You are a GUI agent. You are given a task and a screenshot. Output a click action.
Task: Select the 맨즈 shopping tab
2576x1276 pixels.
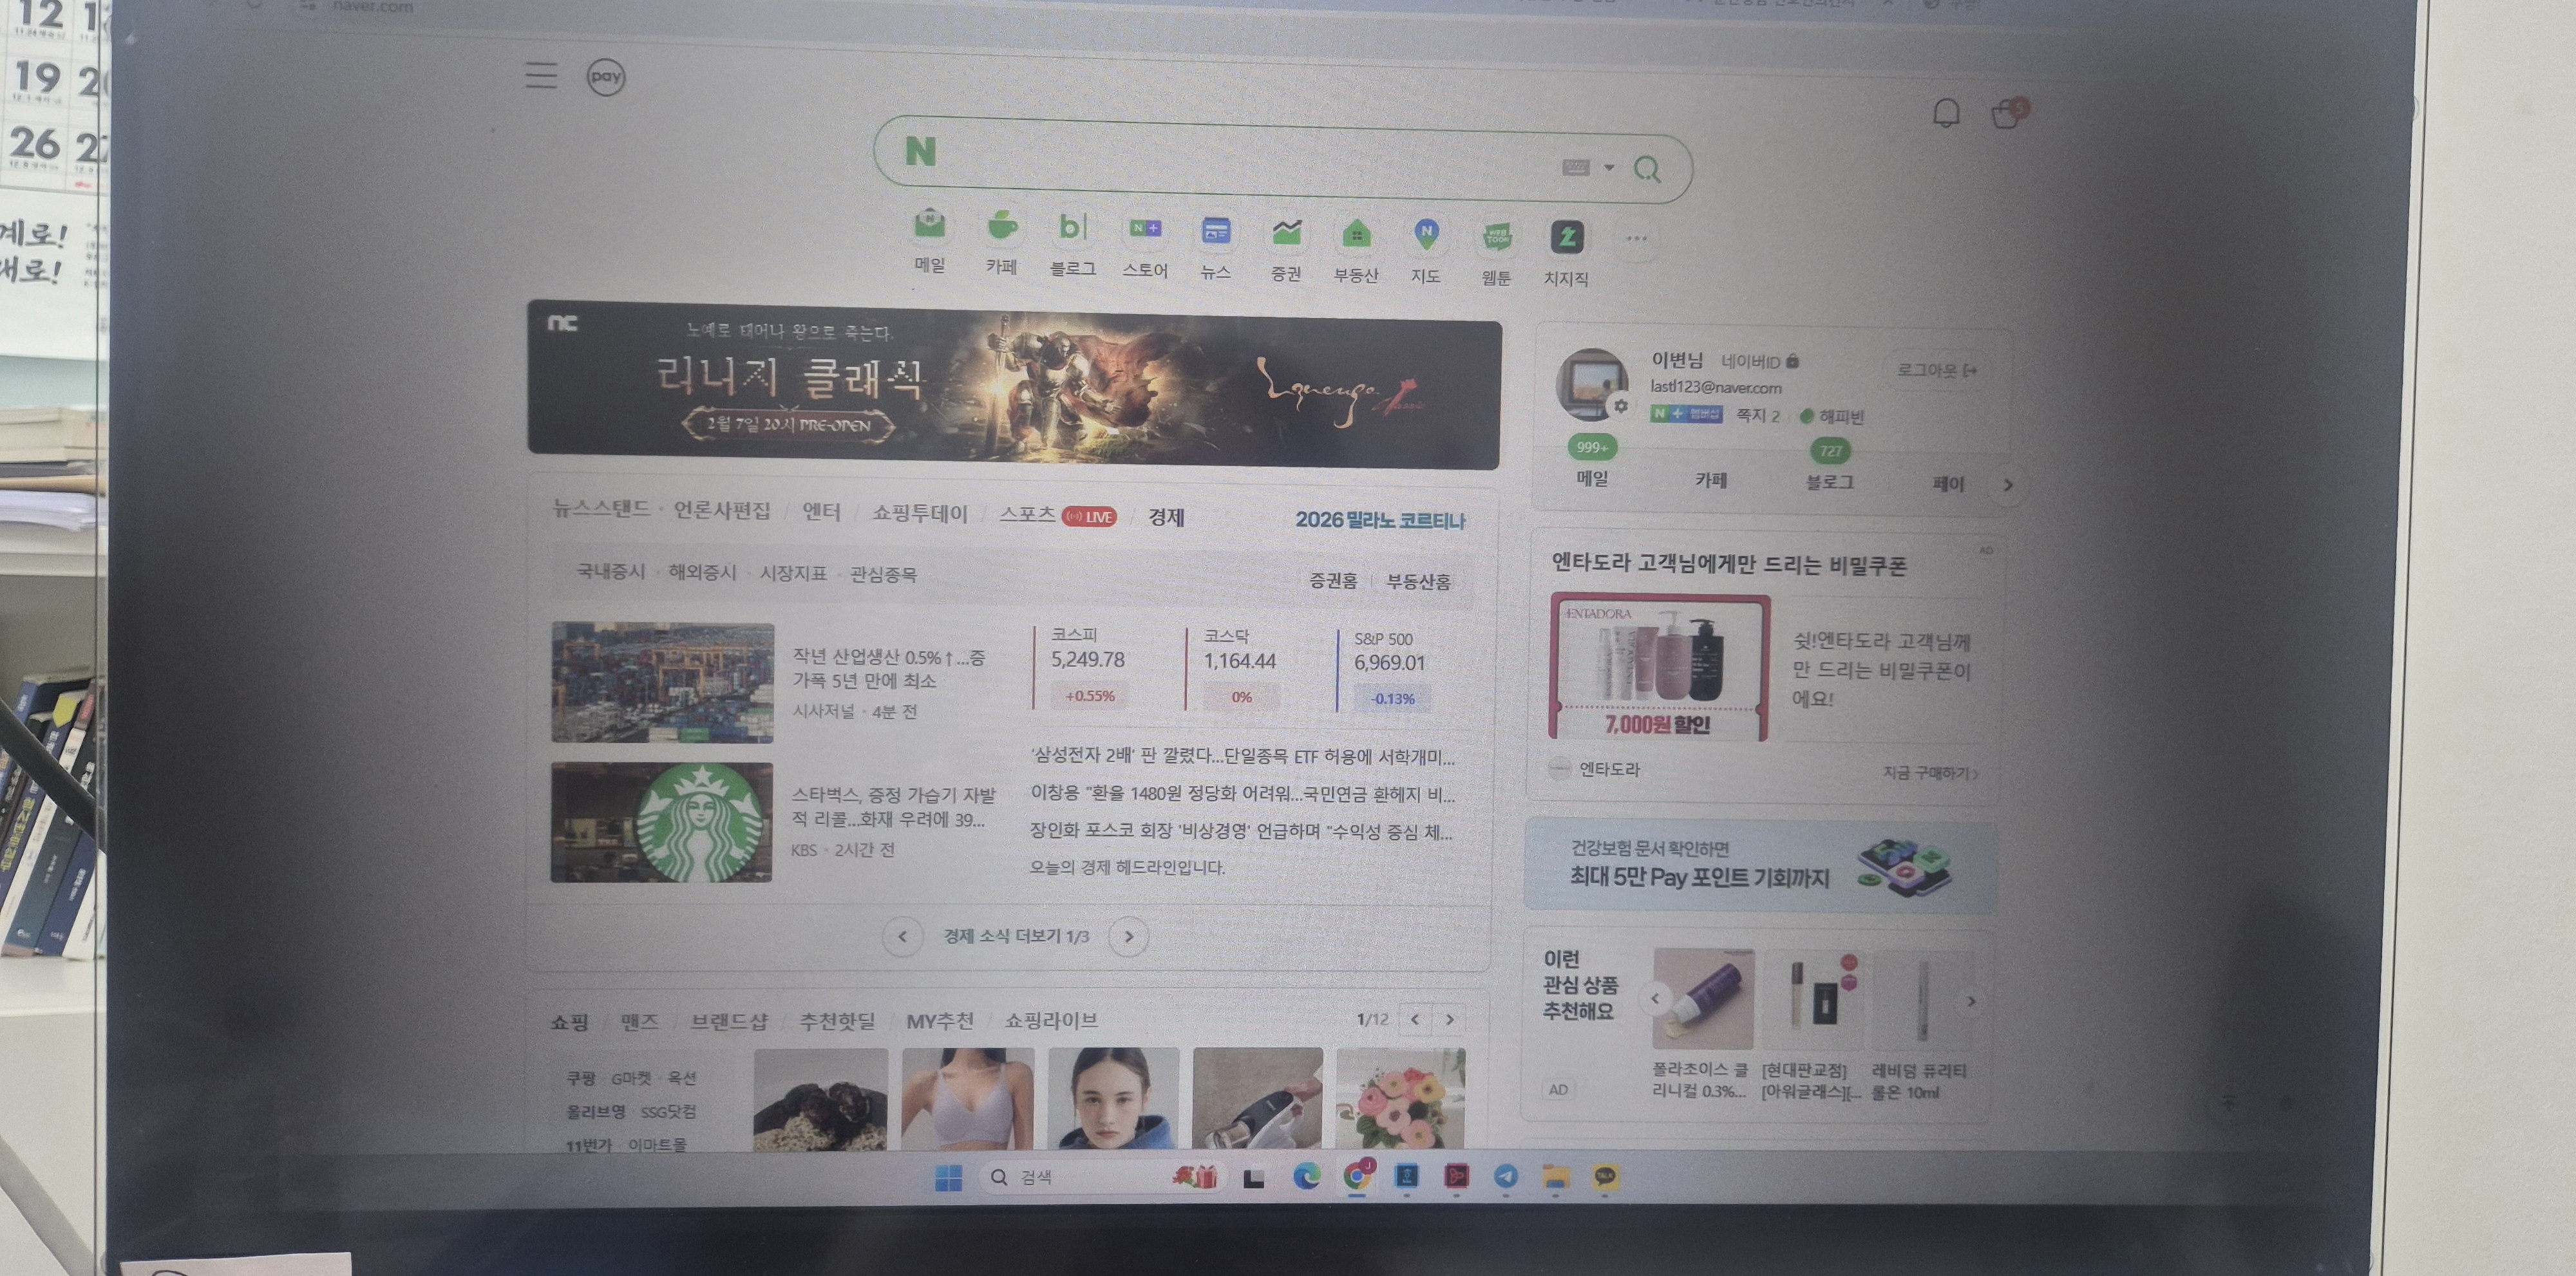(x=639, y=1022)
